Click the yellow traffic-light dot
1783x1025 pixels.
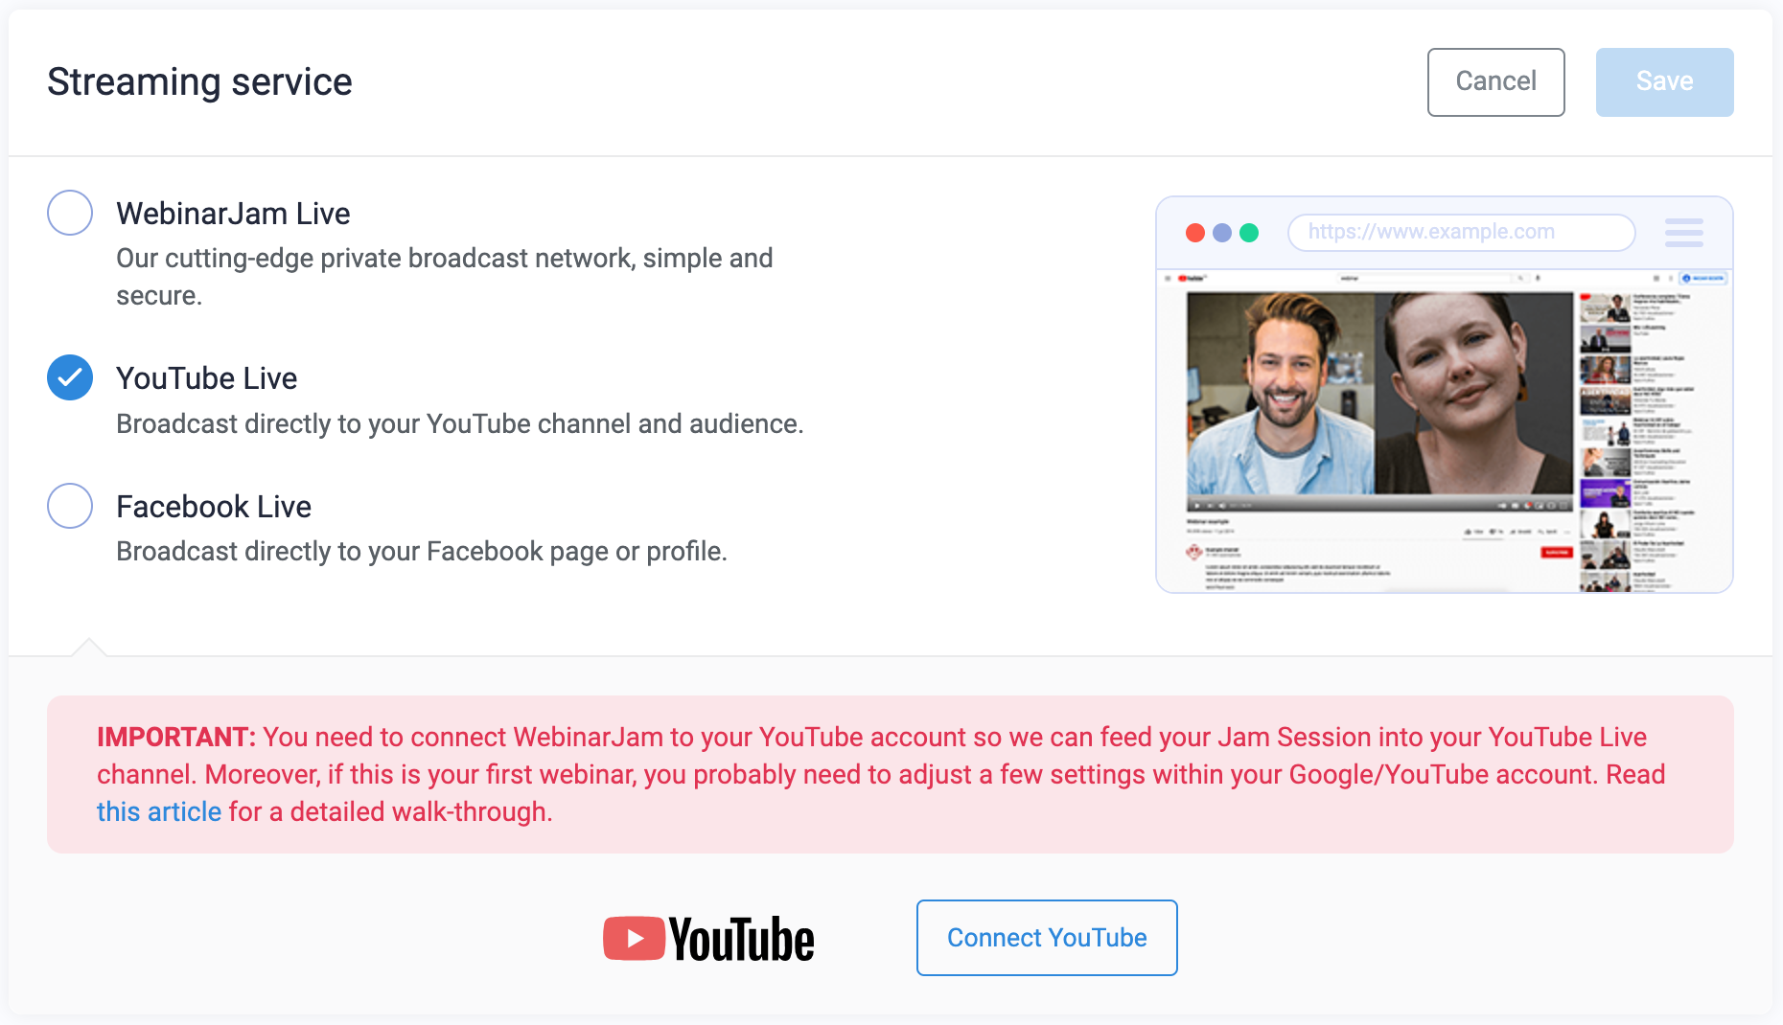tap(1222, 232)
